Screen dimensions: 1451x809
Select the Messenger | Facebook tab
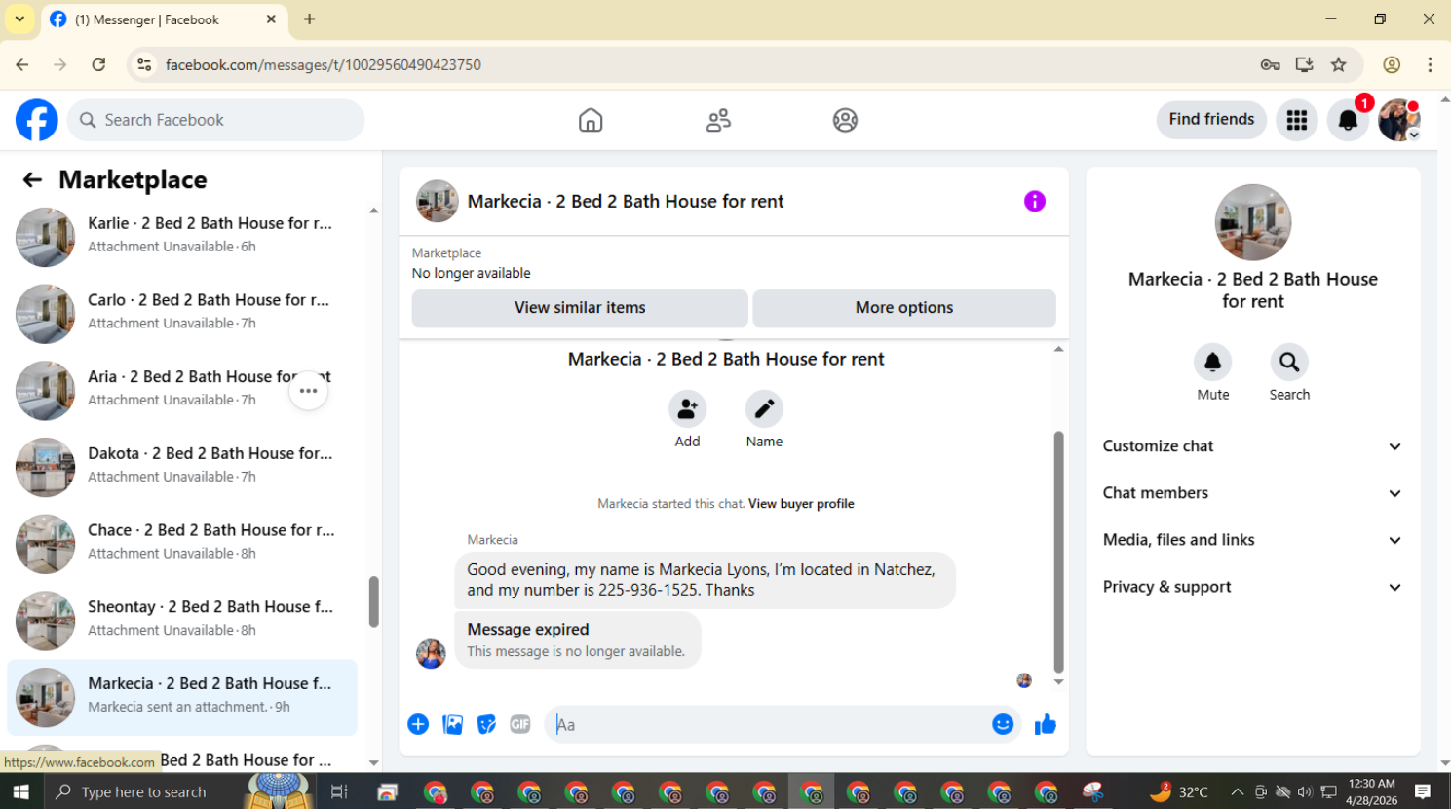click(x=164, y=19)
